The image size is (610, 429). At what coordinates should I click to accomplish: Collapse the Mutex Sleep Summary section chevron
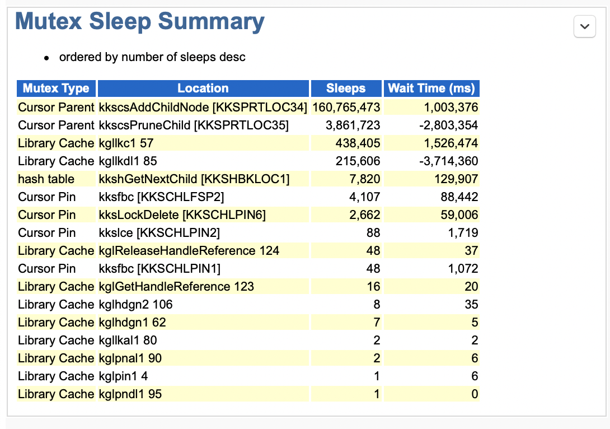pos(585,27)
